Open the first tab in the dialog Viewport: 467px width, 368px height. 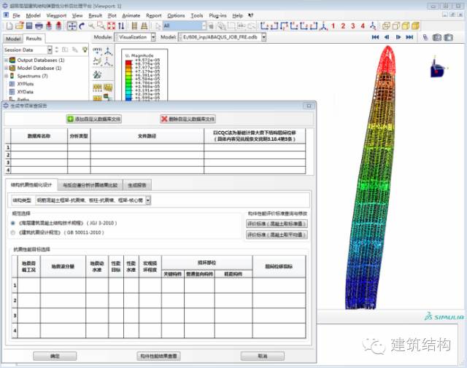(31, 185)
